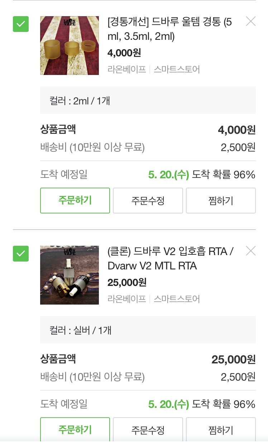Click 주문수정 for the Dvarw V2 RTA
Image resolution: width=268 pixels, height=447 pixels.
[x=148, y=429]
